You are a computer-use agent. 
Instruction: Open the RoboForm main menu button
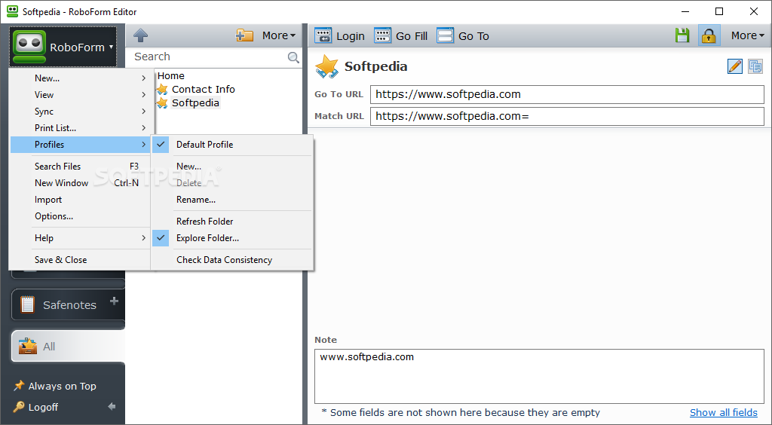[63, 47]
